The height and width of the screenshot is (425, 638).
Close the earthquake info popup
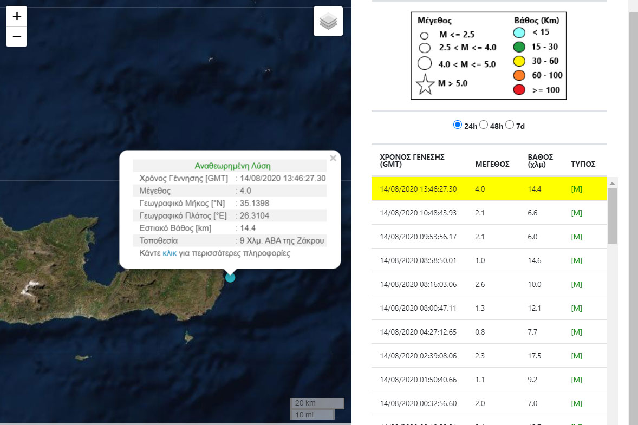pyautogui.click(x=333, y=158)
